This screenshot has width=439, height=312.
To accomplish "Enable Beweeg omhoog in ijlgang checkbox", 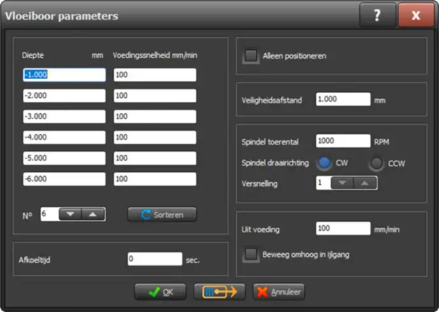I will [x=251, y=254].
